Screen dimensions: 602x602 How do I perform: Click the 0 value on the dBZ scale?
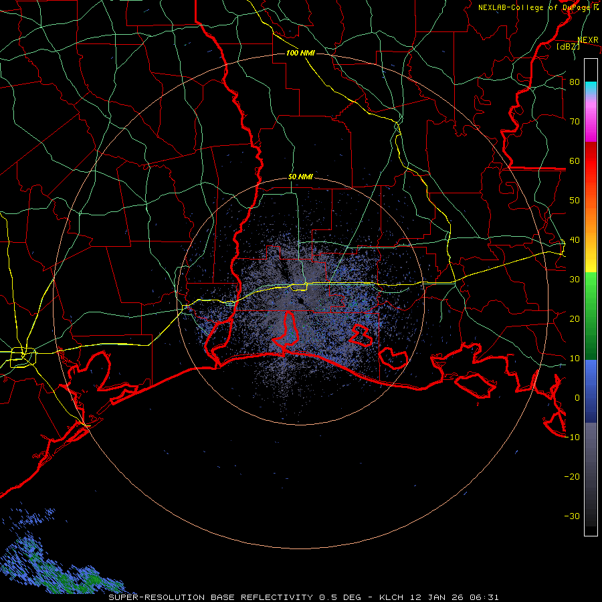[x=577, y=398]
